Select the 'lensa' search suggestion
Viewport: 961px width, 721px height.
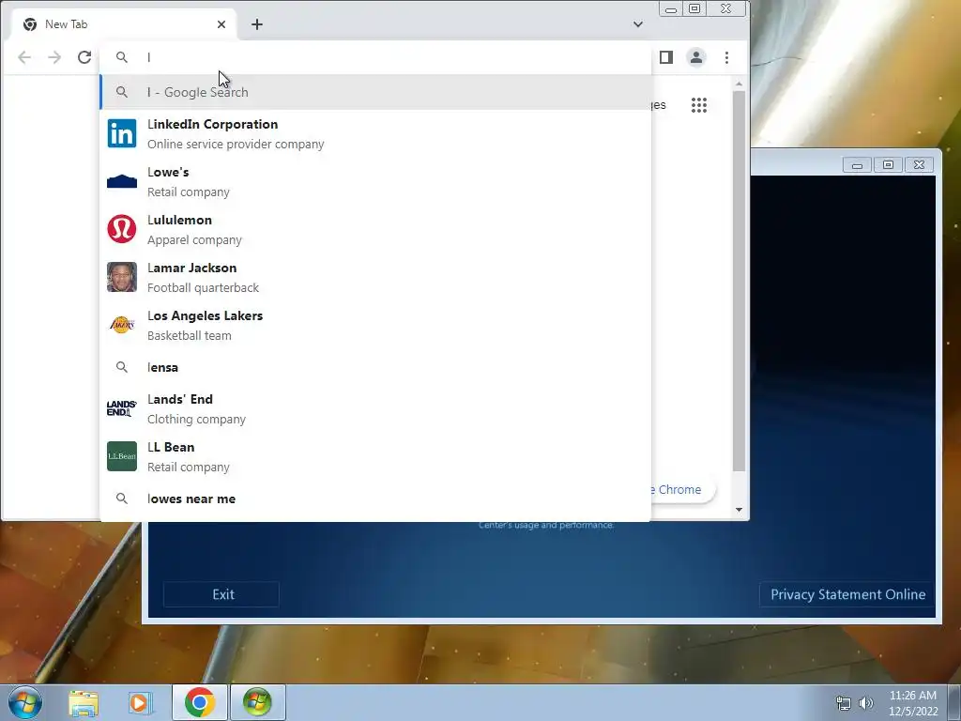click(x=375, y=367)
